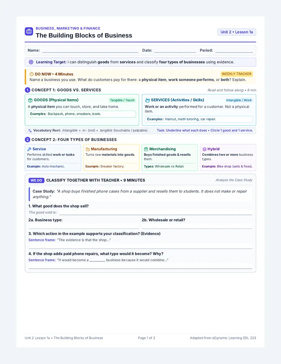Click the 'The good sold is' answer line
The image size is (281, 364).
pyautogui.click(x=156, y=212)
